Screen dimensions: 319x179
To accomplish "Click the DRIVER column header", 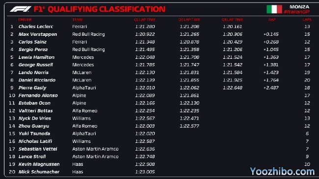I will (25, 20).
